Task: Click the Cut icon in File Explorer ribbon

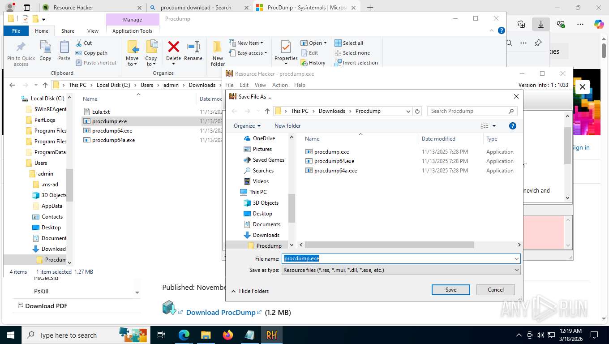Action: click(x=79, y=43)
